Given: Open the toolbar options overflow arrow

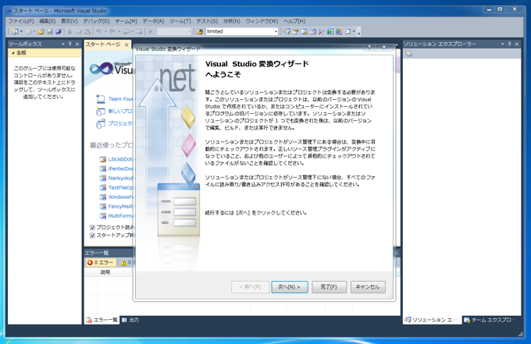Looking at the screenshot, I should [359, 33].
